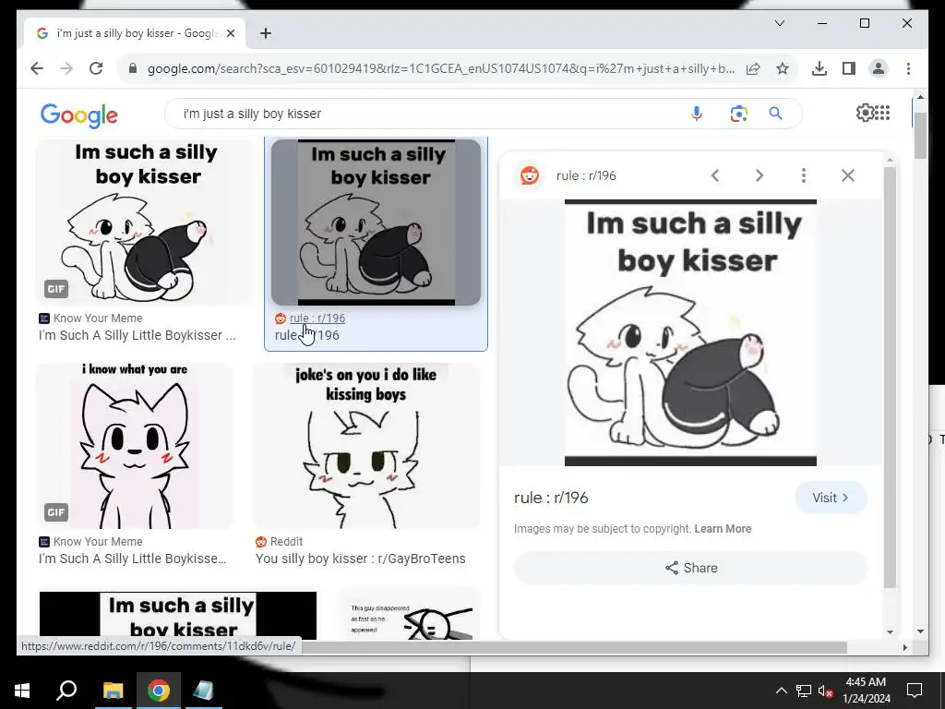Screen dimensions: 945x709
Task: Share this page from address bar
Action: click(x=753, y=68)
